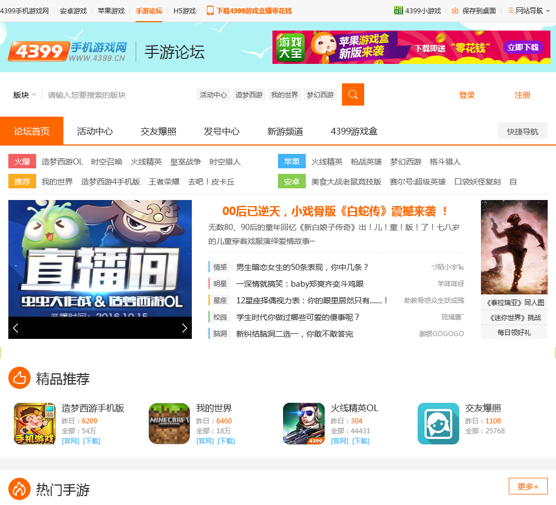The height and width of the screenshot is (505, 556).
Task: Click the 苹果 blue category label
Action: click(x=292, y=161)
